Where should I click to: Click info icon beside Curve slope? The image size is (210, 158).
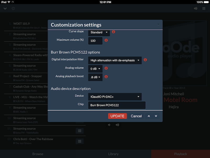point(113,32)
